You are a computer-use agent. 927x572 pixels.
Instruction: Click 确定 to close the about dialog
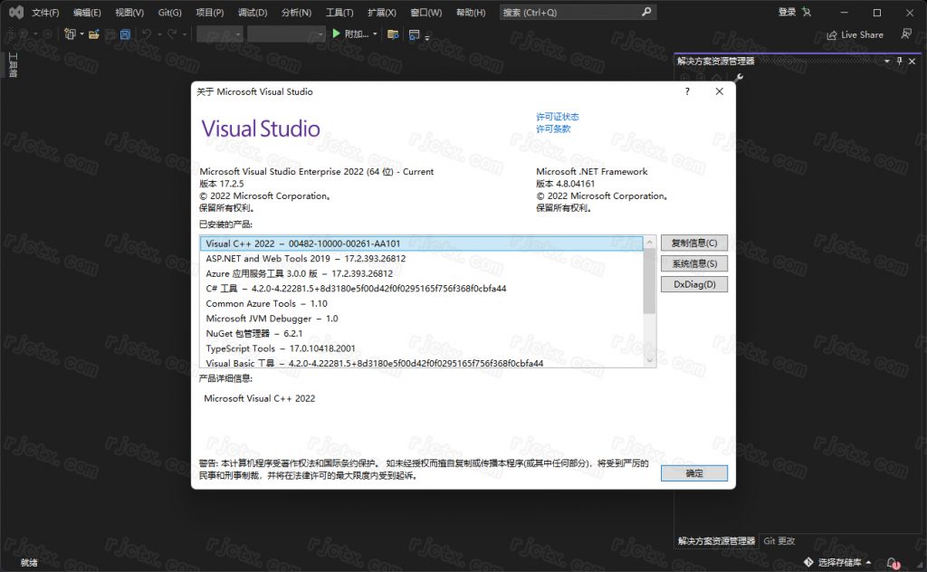pos(693,473)
